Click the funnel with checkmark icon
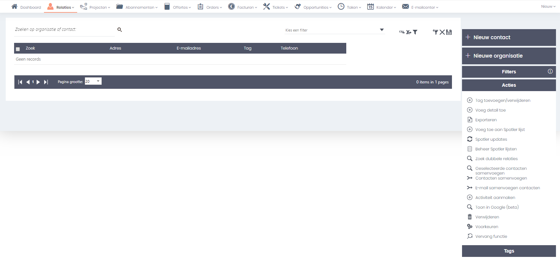Image resolution: width=560 pixels, height=279 pixels. click(x=436, y=32)
